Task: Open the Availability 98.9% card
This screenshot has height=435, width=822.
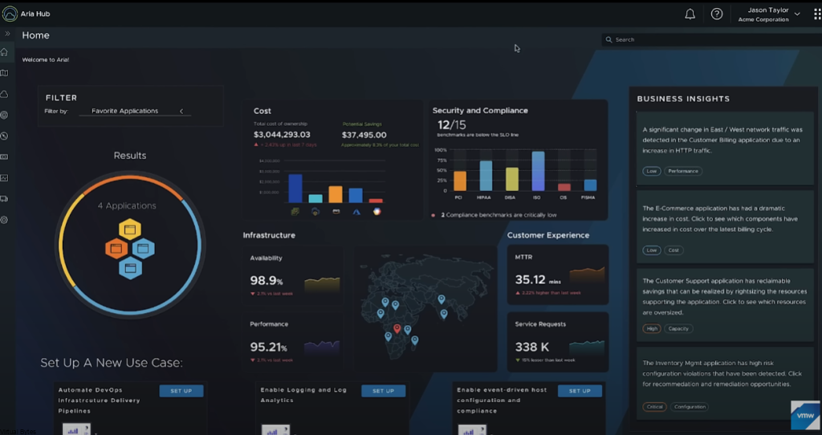Action: (x=293, y=277)
